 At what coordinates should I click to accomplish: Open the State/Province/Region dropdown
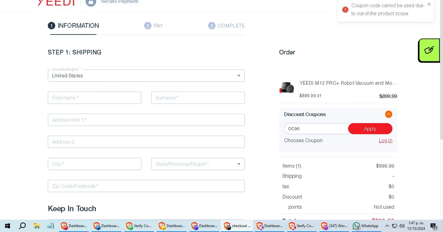tap(198, 164)
